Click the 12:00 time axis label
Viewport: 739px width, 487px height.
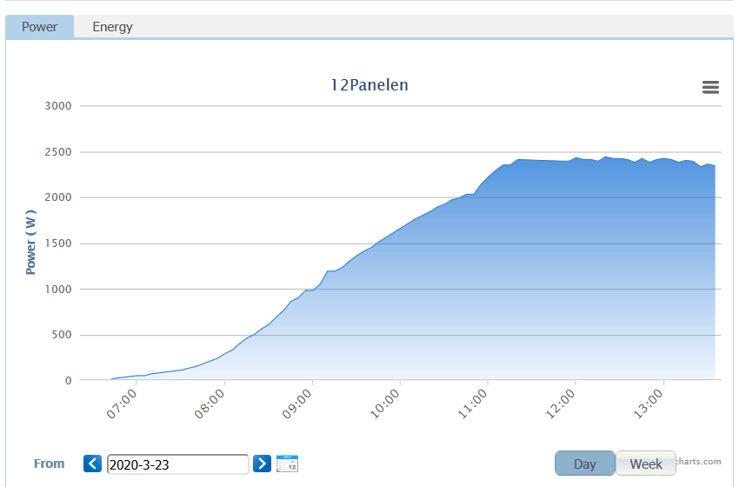[560, 404]
